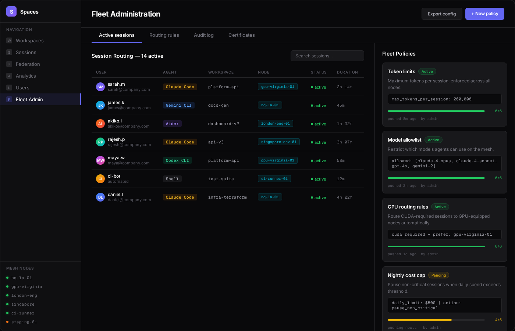The image size is (515, 331).
Task: Click the ci-bot avatar icon
Action: (100, 179)
